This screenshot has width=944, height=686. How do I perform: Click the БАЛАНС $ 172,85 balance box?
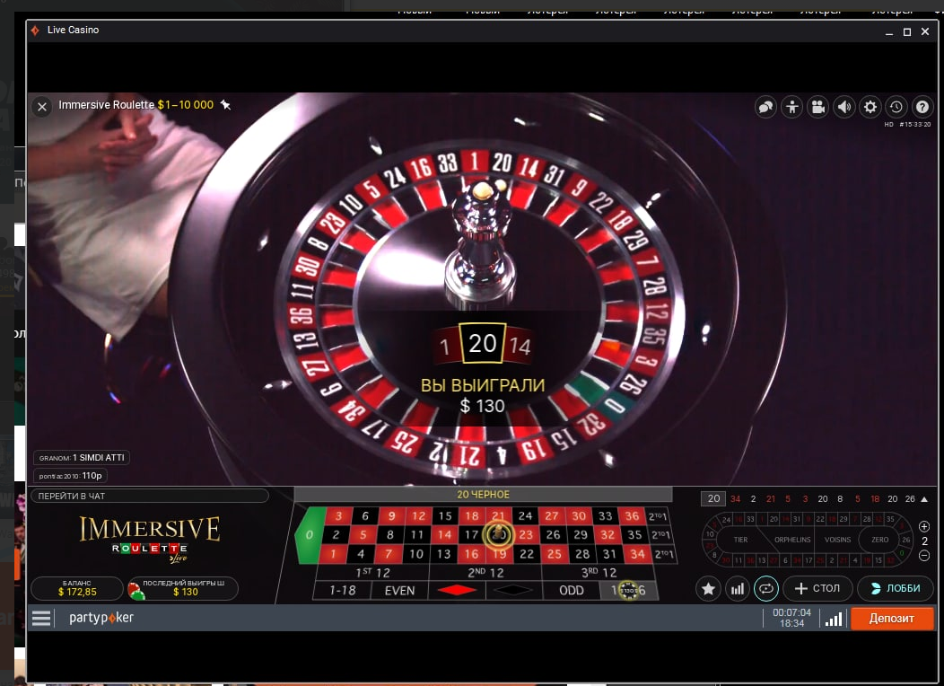point(77,588)
